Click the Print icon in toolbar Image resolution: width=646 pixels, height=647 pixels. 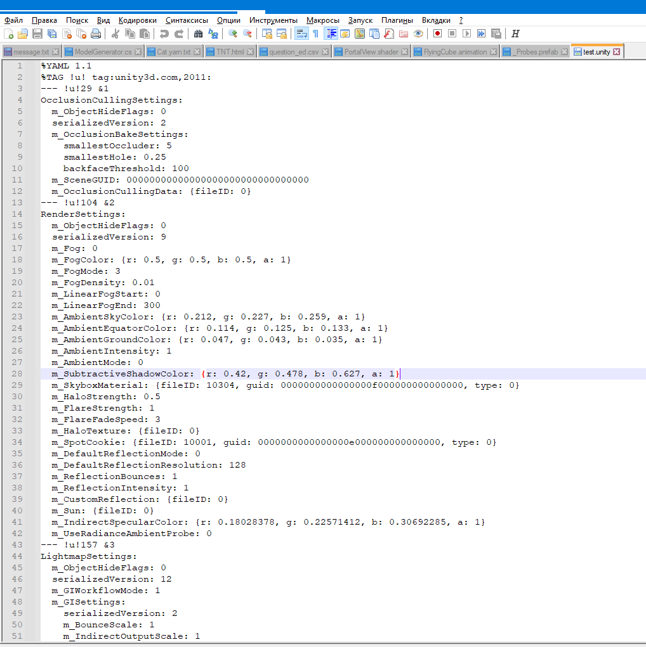(96, 34)
